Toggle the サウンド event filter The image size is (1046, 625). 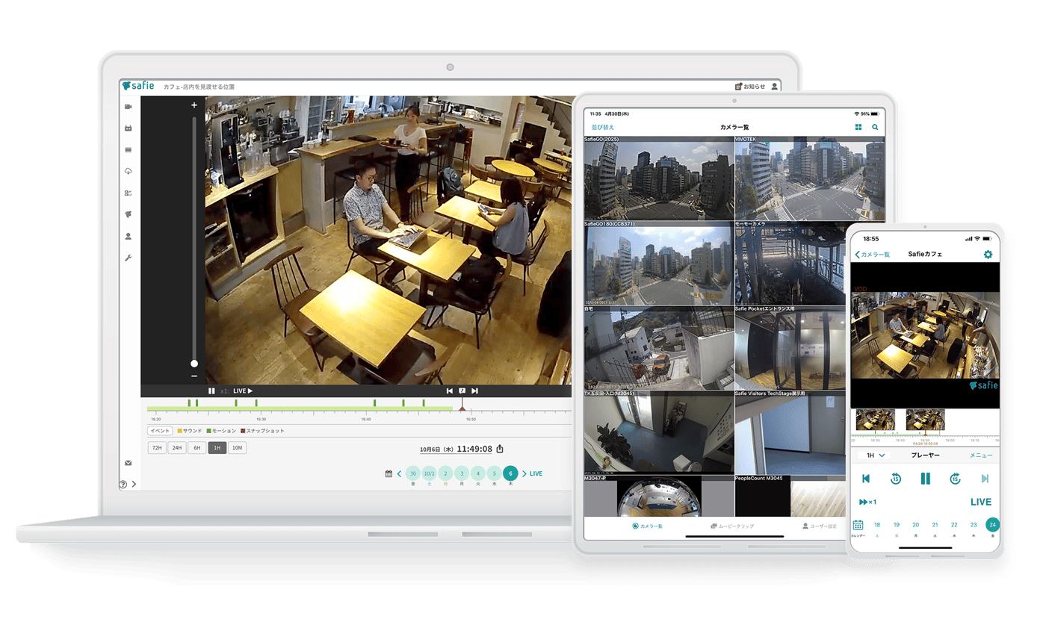(x=190, y=431)
